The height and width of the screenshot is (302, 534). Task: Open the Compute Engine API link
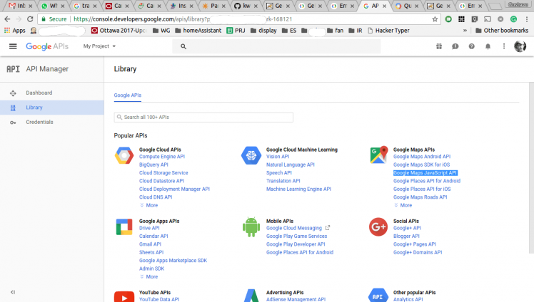point(162,157)
